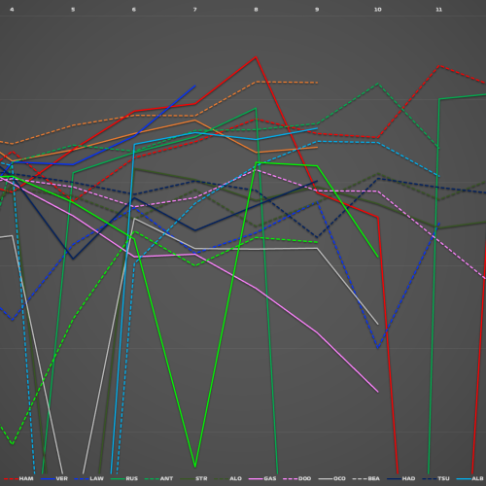The image size is (486, 486).
Task: Click the pink GAS line color swatch
Action: 256,478
